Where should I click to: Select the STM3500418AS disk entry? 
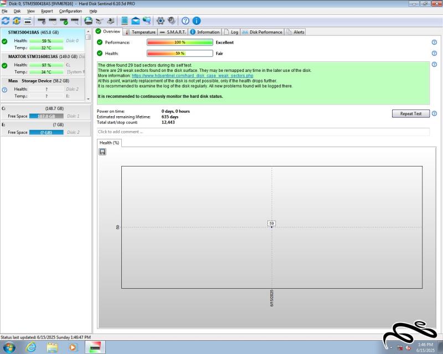(43, 40)
